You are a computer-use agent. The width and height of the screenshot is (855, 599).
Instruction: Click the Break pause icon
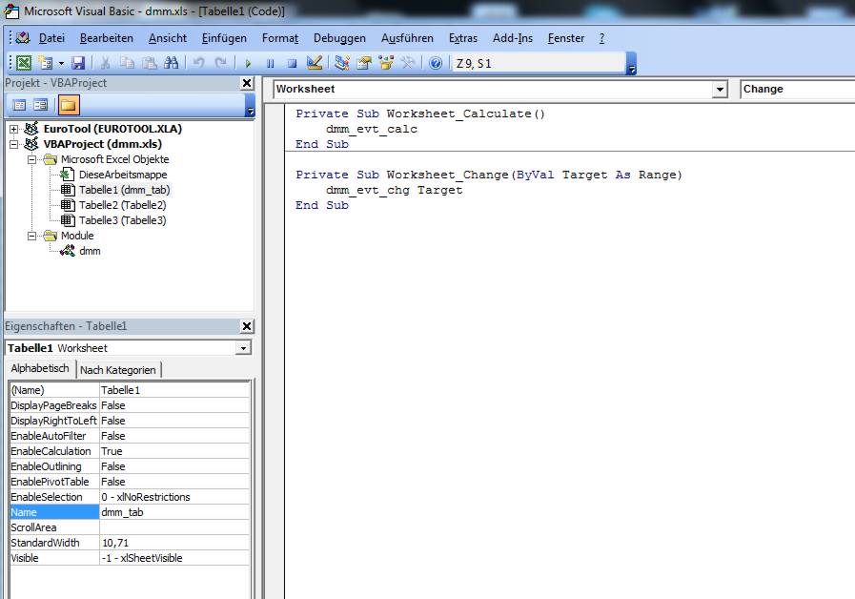coord(270,63)
